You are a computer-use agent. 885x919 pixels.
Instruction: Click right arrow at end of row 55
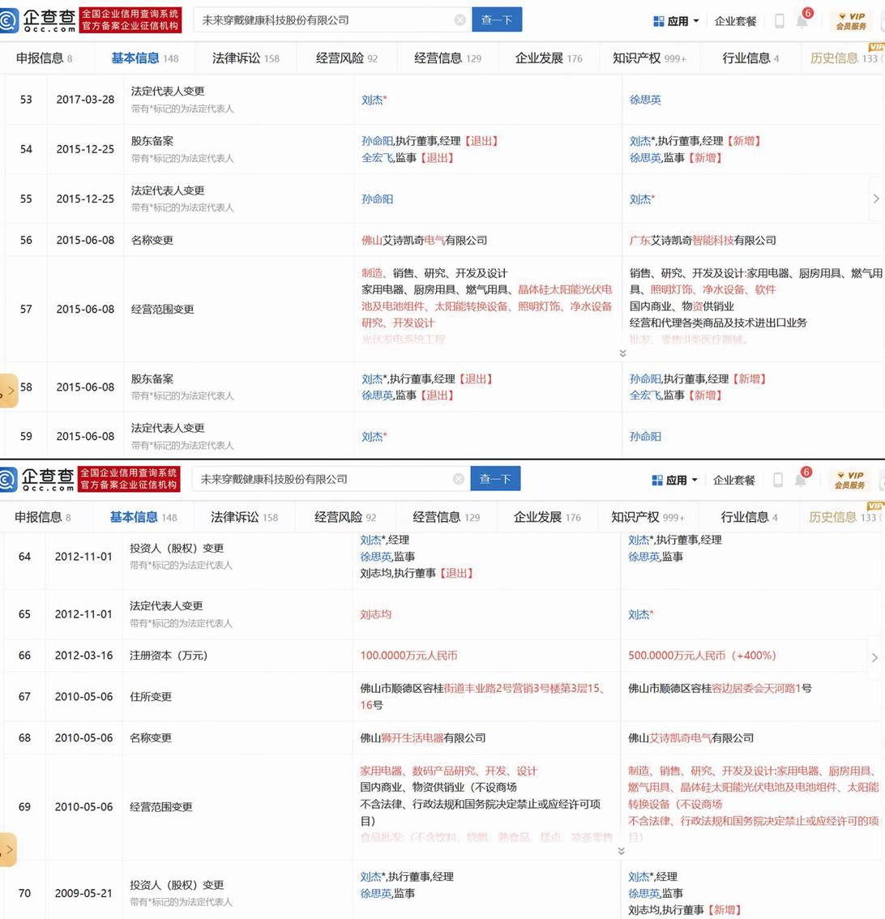876,199
